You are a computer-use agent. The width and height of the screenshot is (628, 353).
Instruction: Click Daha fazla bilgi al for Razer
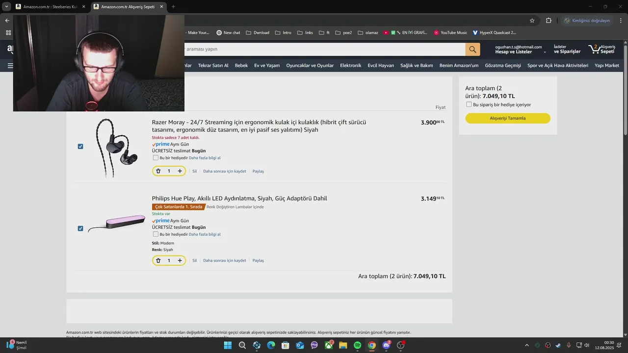click(x=205, y=158)
